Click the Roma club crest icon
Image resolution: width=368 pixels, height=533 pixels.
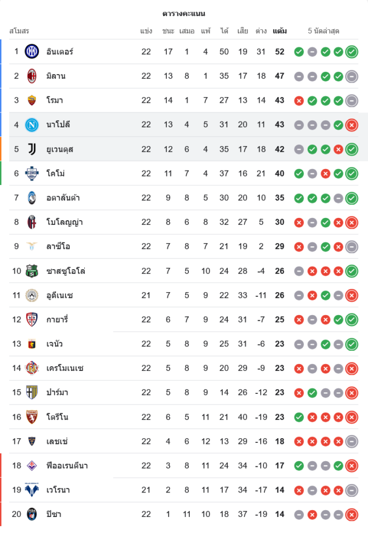[x=32, y=100]
